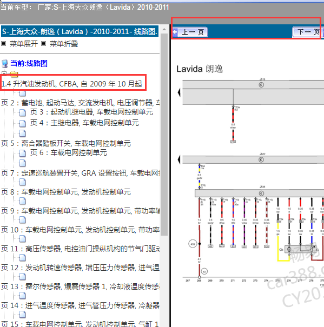Open 页 14: 进气温度传感器 page
The width and height of the screenshot is (324, 327).
point(80,305)
